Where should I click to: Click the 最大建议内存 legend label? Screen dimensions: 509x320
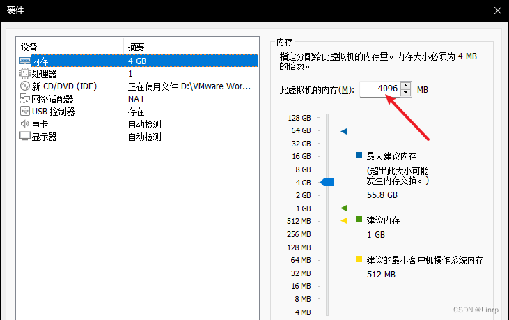point(391,156)
